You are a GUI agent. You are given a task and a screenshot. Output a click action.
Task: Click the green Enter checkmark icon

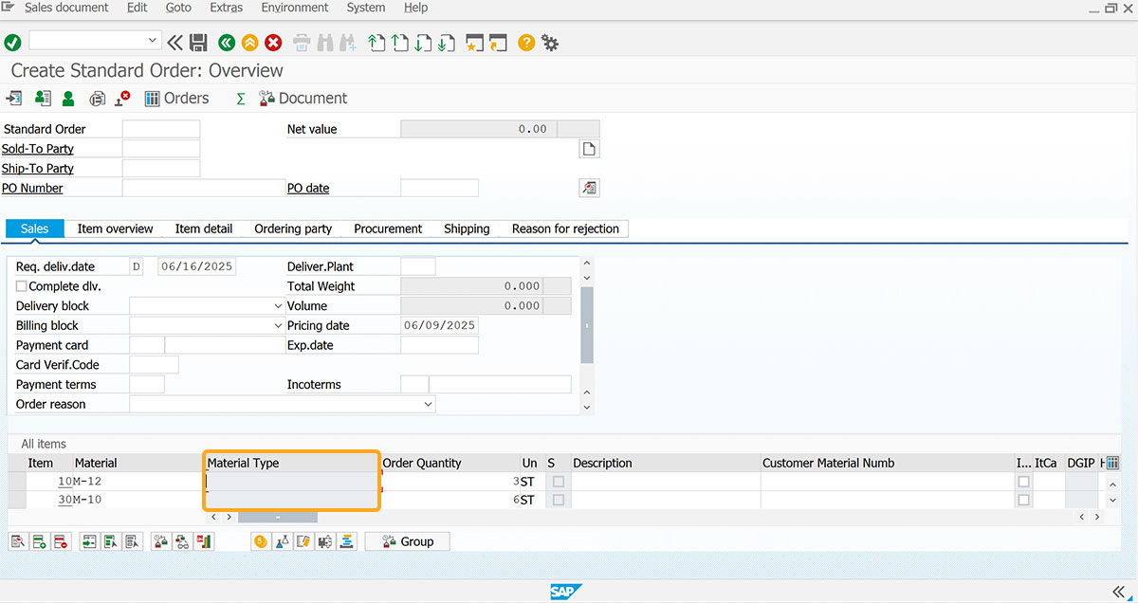click(x=12, y=42)
